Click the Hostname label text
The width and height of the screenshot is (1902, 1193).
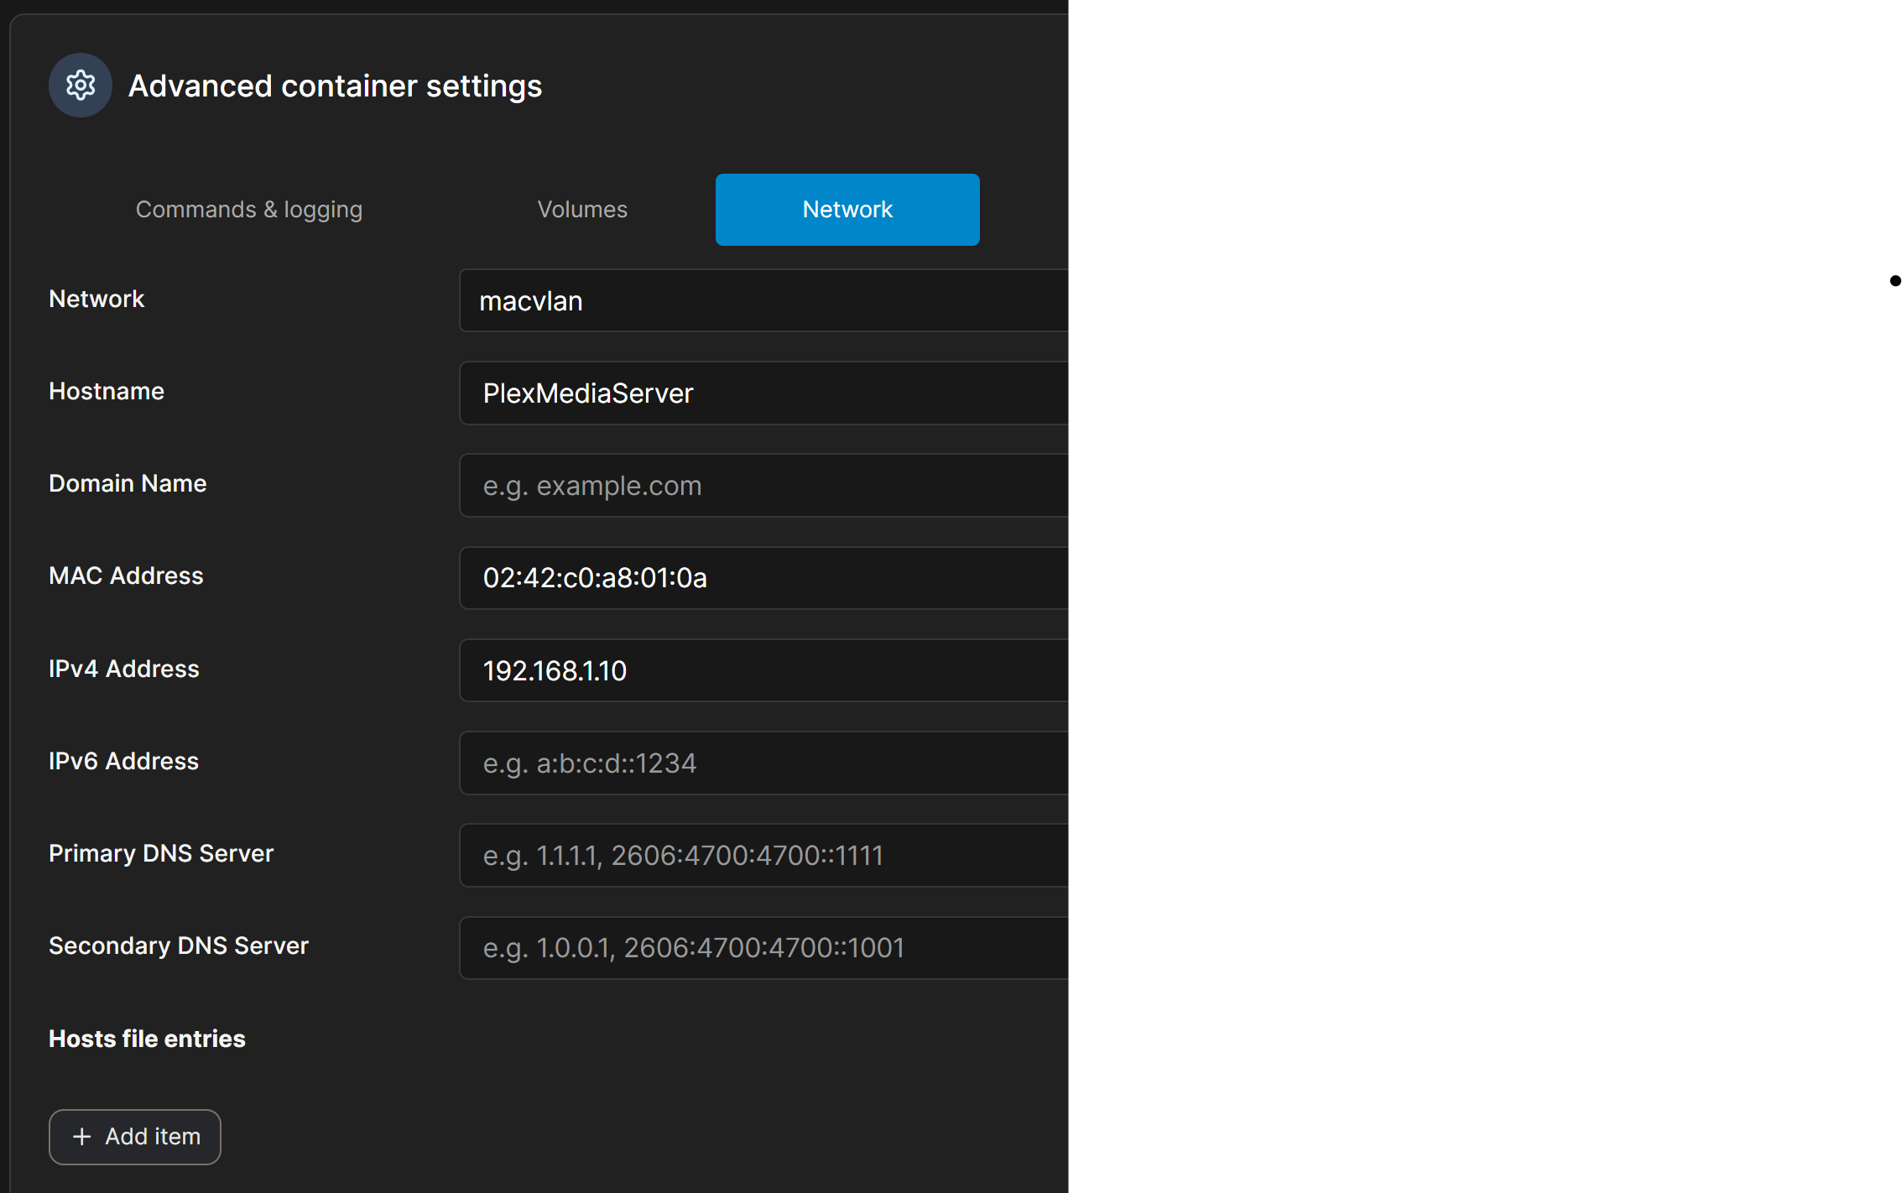pos(107,391)
